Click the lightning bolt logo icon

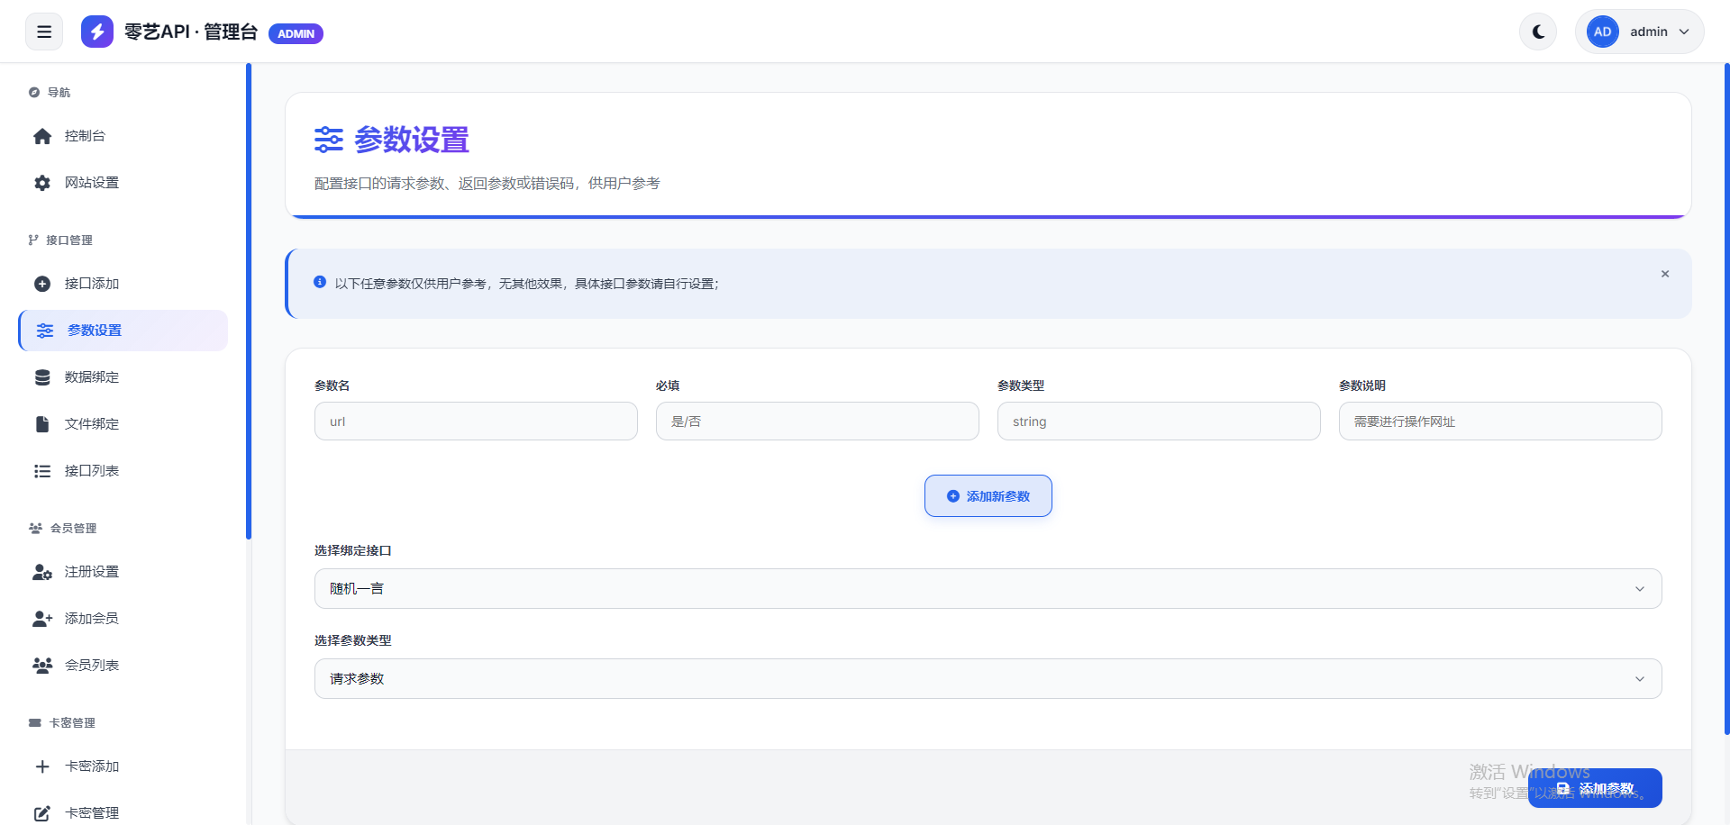(x=97, y=32)
